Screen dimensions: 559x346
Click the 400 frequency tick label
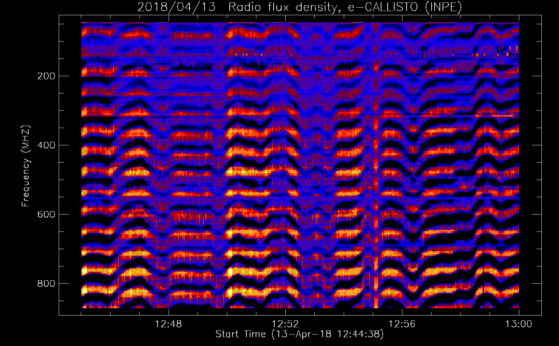(46, 145)
